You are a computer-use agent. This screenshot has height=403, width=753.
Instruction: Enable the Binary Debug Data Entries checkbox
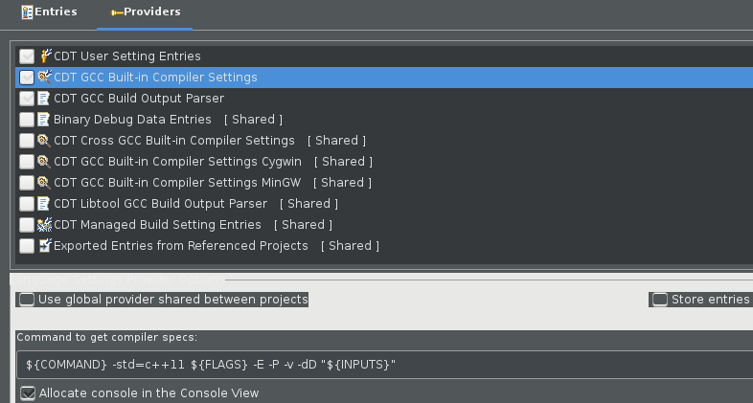click(27, 120)
